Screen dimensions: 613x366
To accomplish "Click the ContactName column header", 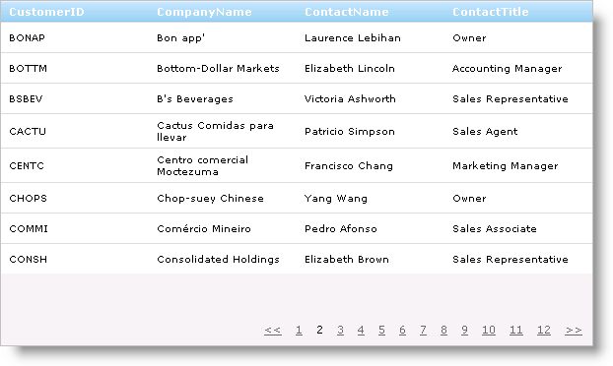I will 347,12.
